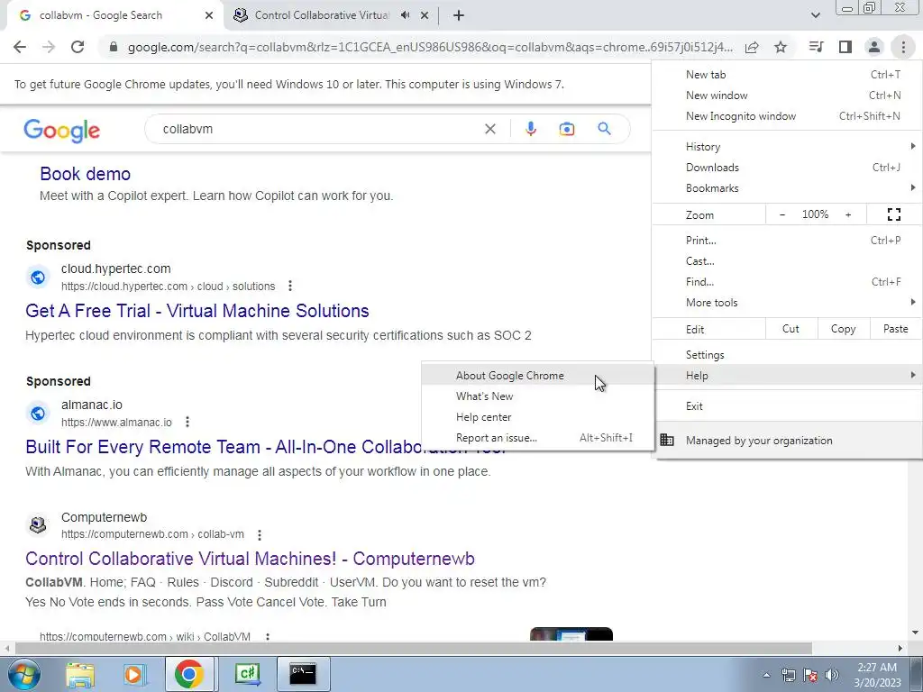Screen dimensions: 923x692
Task: Expand the History submenu
Action: pos(787,147)
